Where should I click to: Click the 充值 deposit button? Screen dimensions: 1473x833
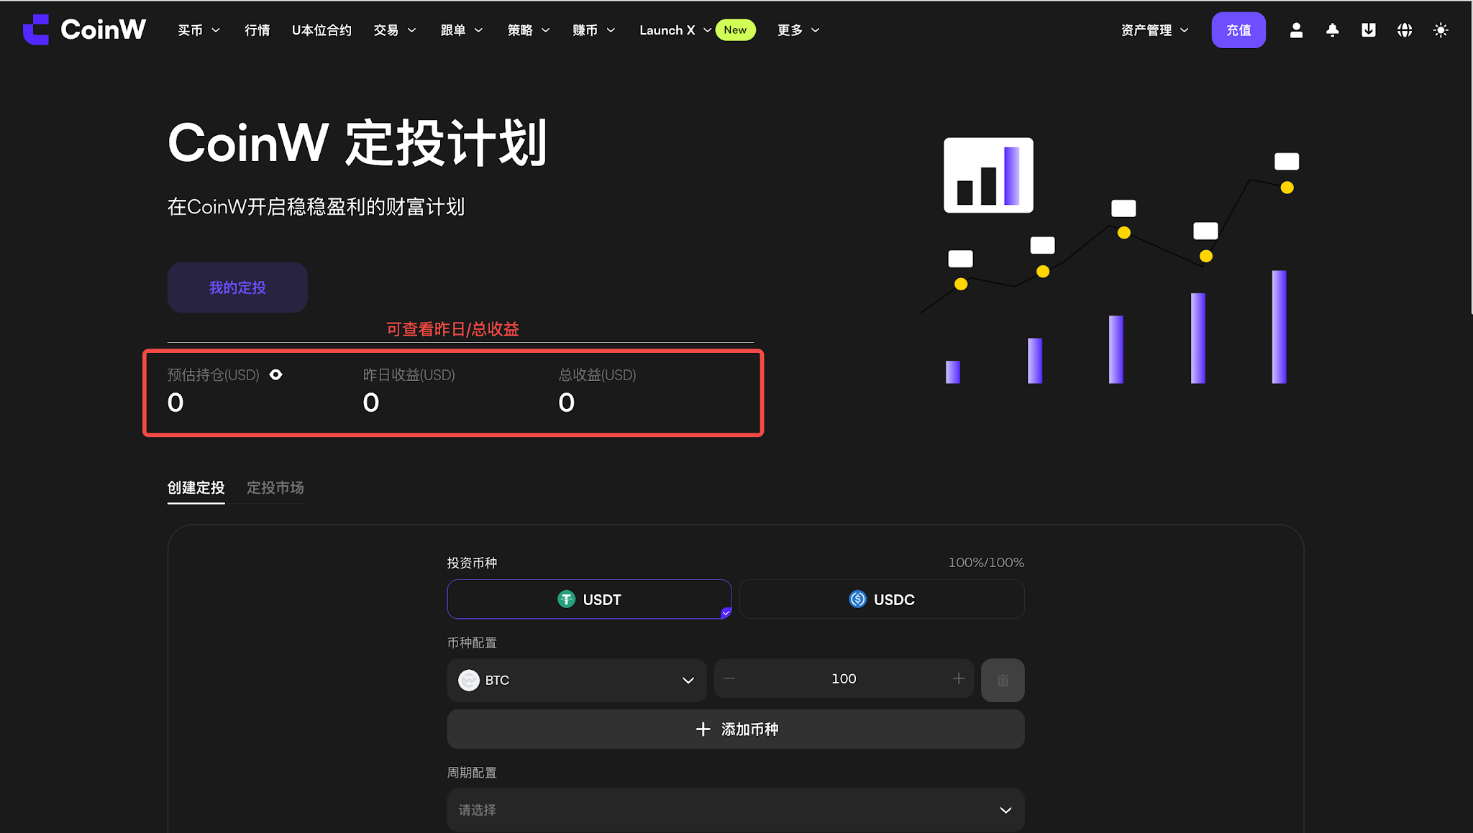[x=1239, y=30]
